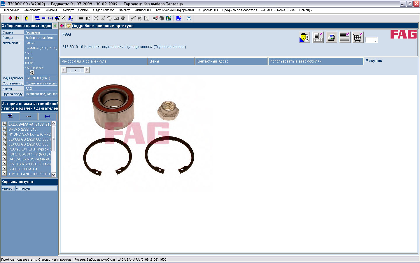Viewport: 420px width, 263px height.
Task: Click the engine search toolbar icon
Action: (44, 18)
